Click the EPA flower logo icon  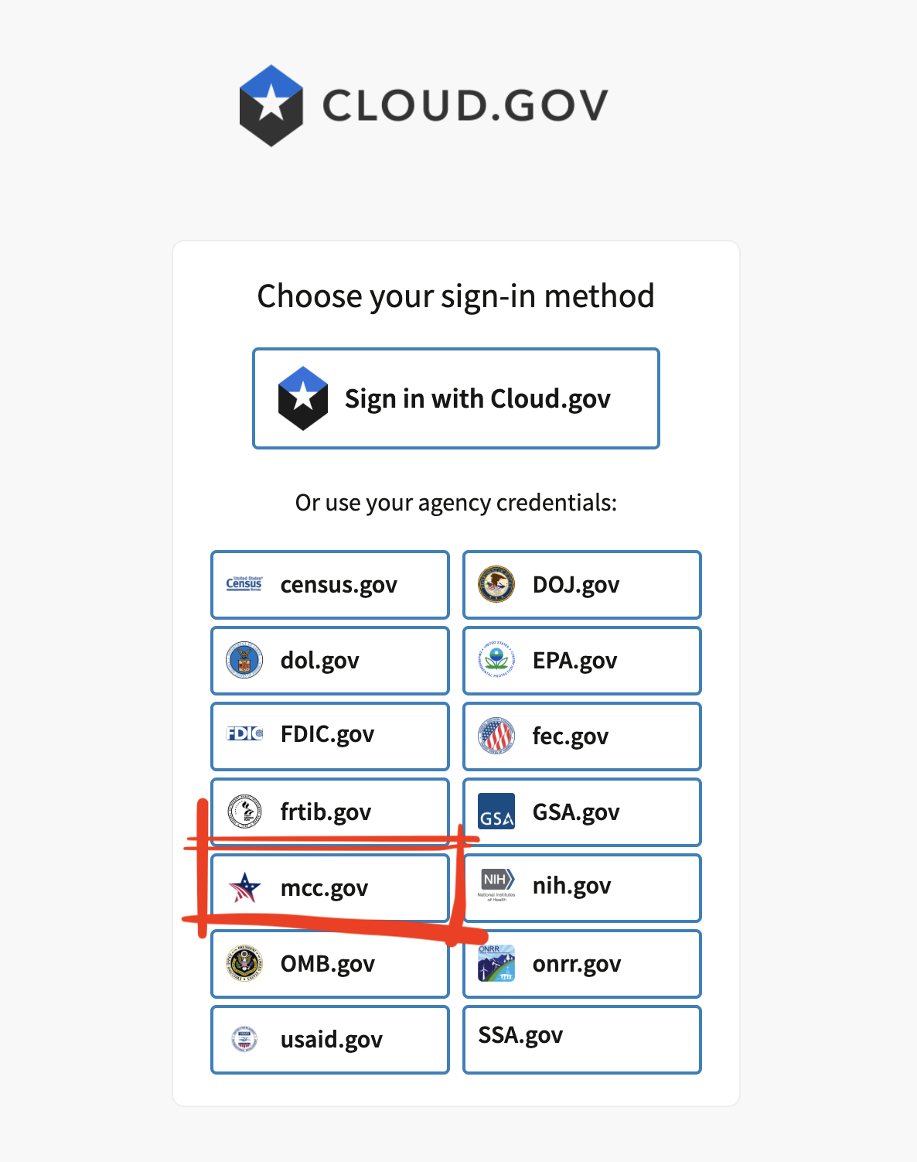tap(496, 660)
